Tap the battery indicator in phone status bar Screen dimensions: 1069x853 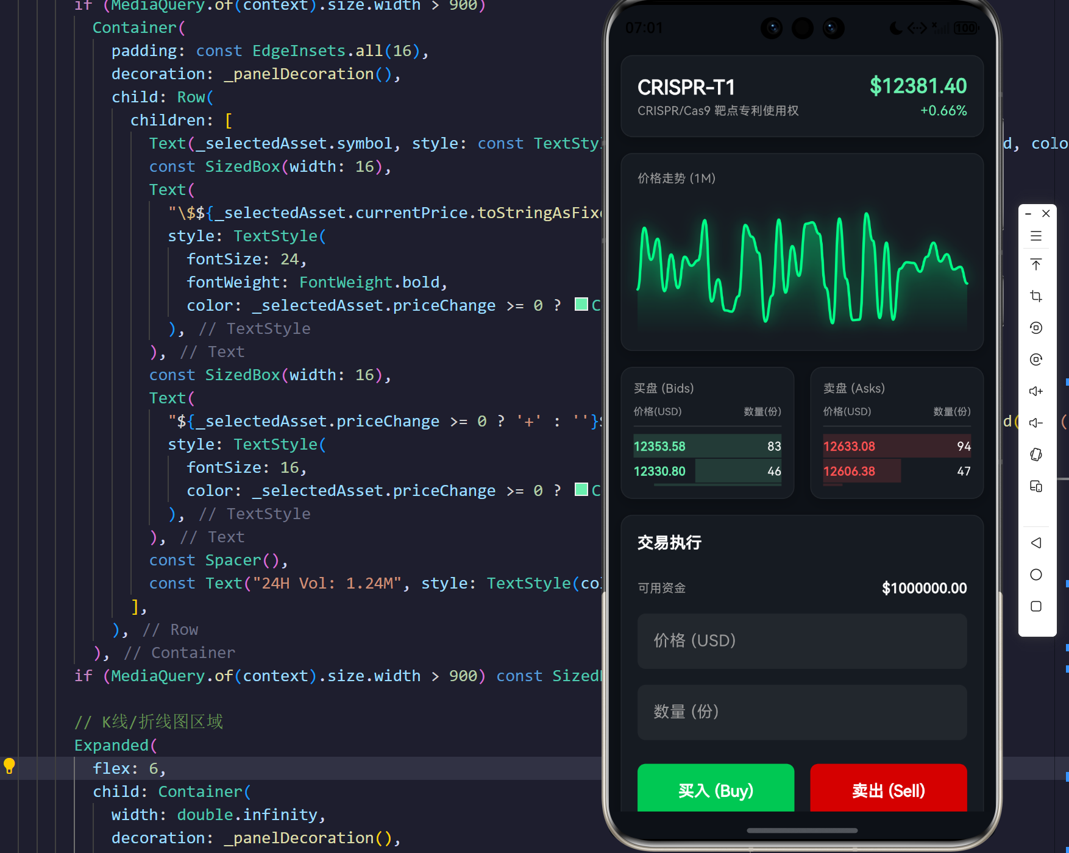[966, 28]
